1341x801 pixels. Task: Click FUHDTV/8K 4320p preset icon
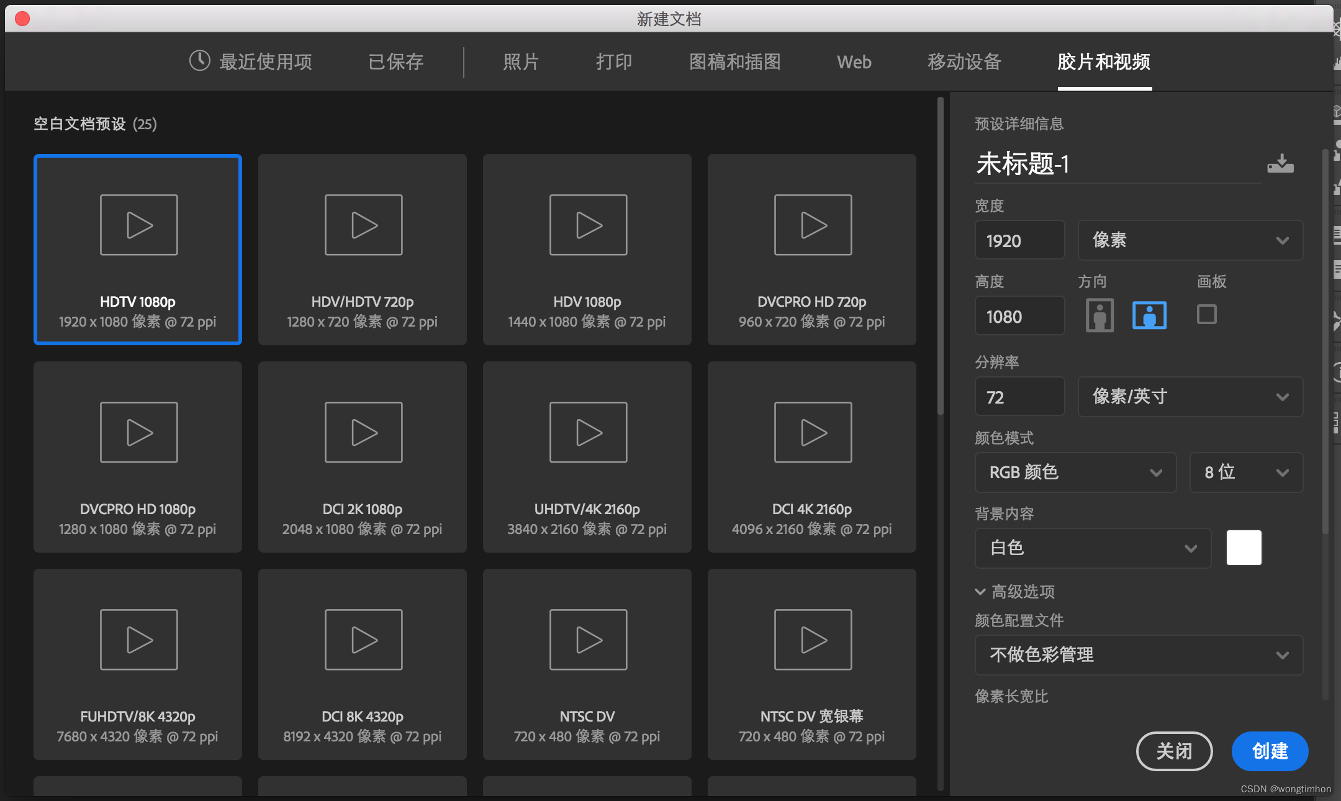coord(138,640)
